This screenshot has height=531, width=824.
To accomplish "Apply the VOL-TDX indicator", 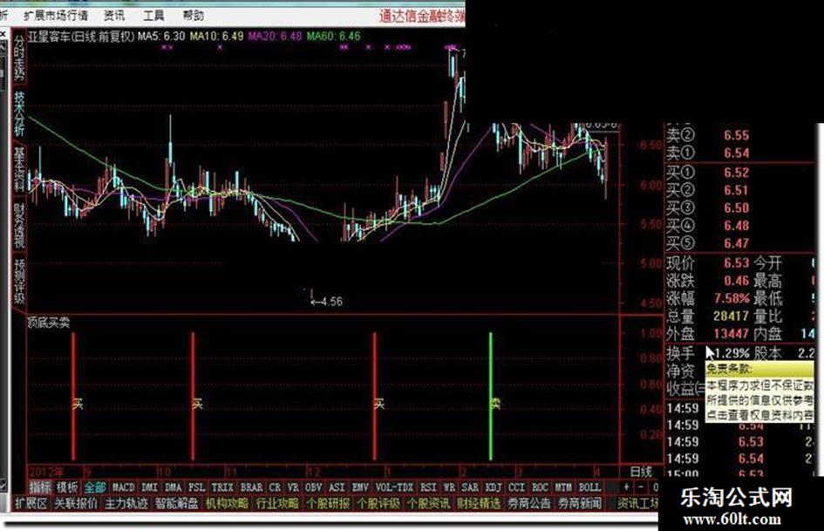I will coord(394,487).
